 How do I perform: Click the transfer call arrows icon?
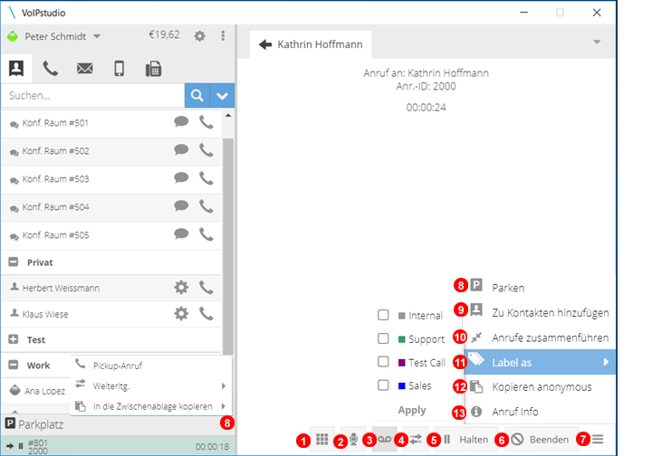coord(416,439)
